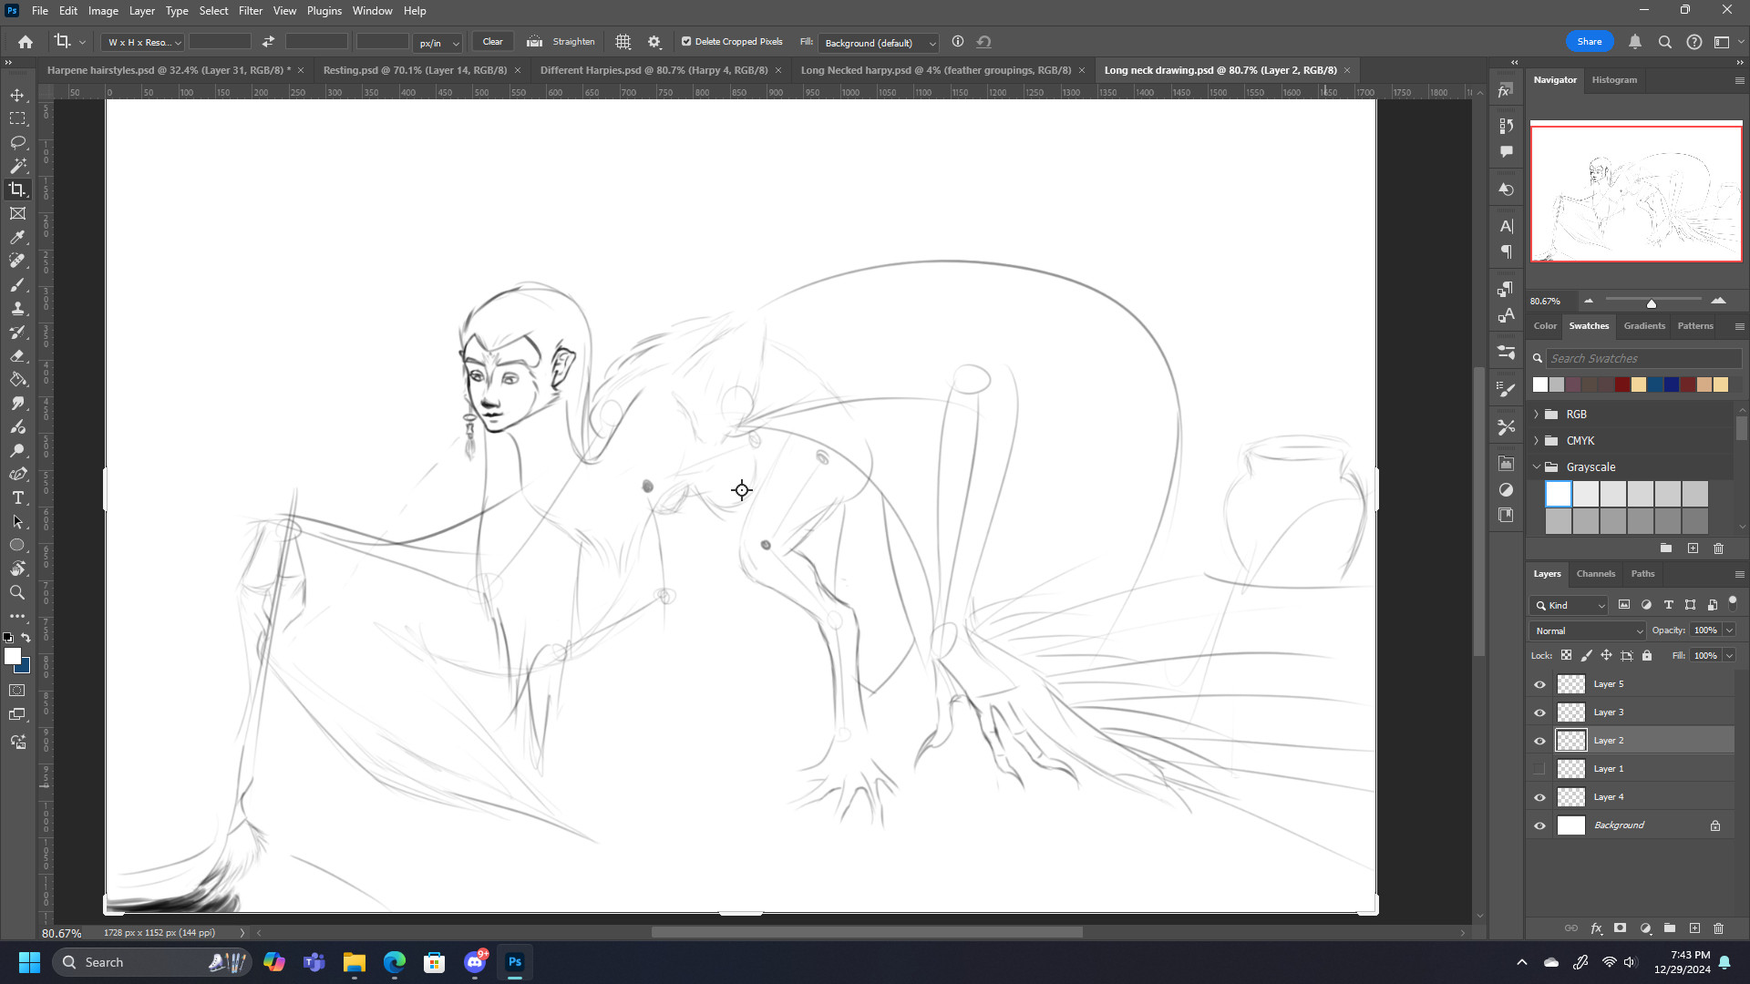The width and height of the screenshot is (1750, 984).
Task: Toggle lock all for layer
Action: tap(1647, 655)
